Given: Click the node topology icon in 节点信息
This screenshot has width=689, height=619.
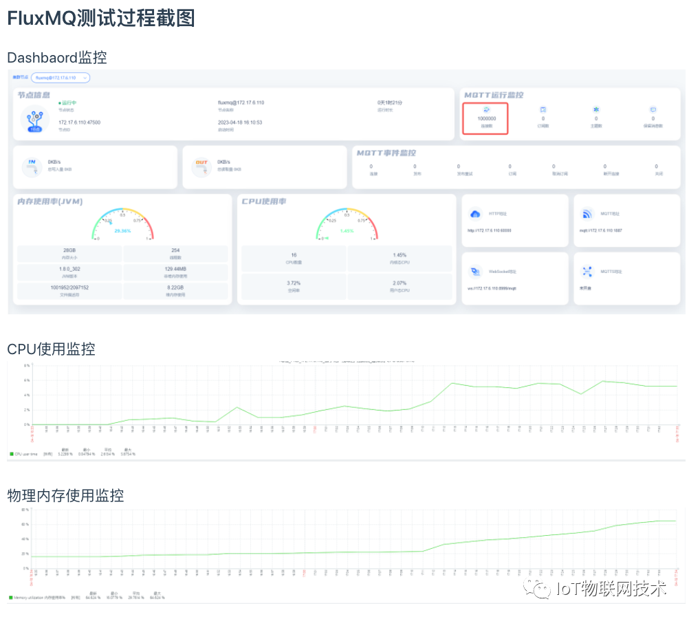Looking at the screenshot, I should click(34, 119).
